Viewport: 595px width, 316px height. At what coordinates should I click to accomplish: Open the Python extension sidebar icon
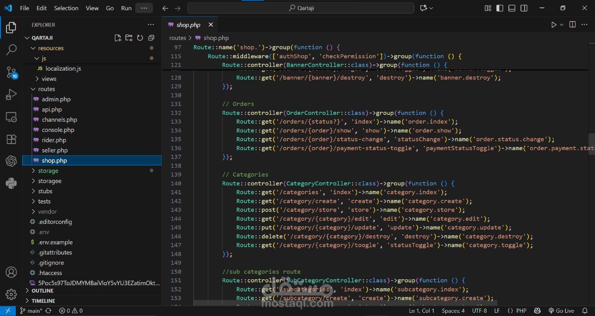[11, 184]
